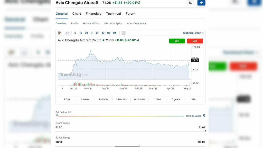Image resolution: width=263 pixels, height=148 pixels.
Task: Set chart range to 1 Month
Action: 103,99
